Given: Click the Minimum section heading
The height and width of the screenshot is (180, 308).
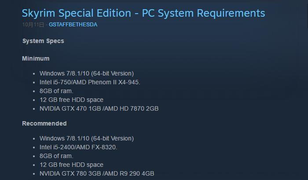Looking at the screenshot, I should [36, 59].
